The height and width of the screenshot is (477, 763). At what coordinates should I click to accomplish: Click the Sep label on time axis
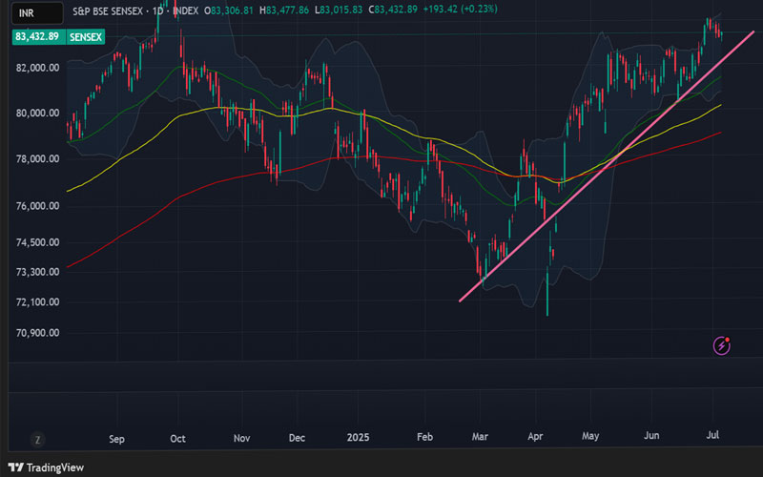[x=117, y=440]
